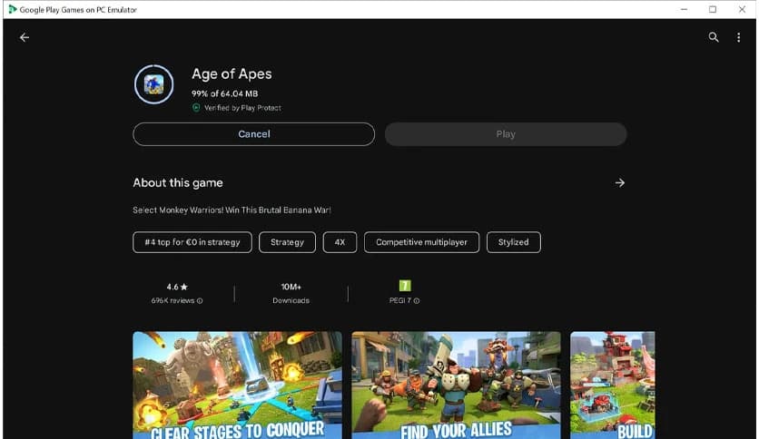Click the 10M+ Downloads stat
759x439 pixels.
tap(291, 293)
